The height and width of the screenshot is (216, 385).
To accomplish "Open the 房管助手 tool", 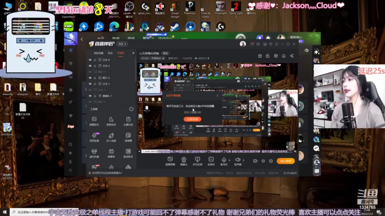I will point(111,121).
